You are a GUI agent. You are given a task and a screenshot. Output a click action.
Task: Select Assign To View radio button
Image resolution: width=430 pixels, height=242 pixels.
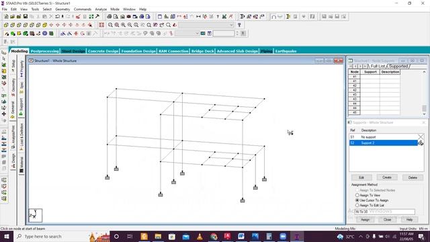[357, 195]
